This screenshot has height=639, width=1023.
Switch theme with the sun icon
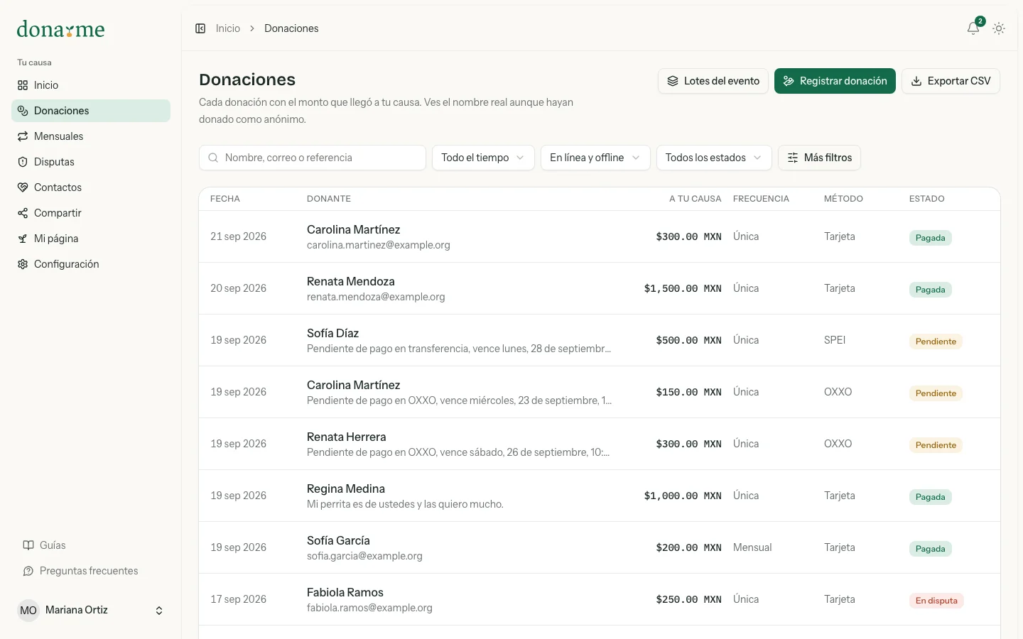[x=999, y=28]
